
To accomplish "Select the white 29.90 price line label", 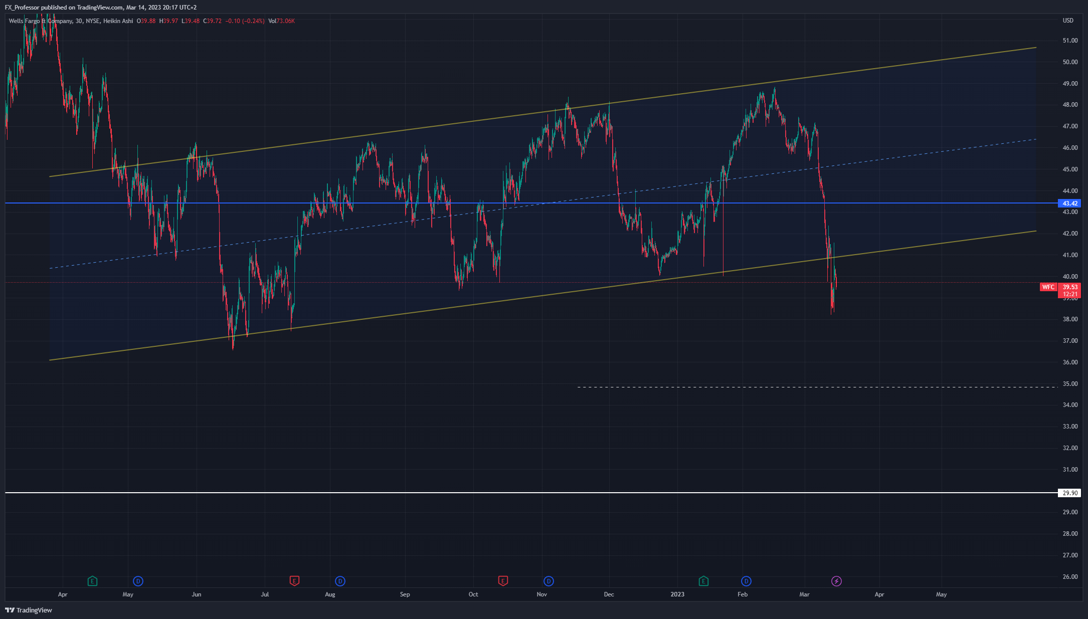I will (1069, 493).
